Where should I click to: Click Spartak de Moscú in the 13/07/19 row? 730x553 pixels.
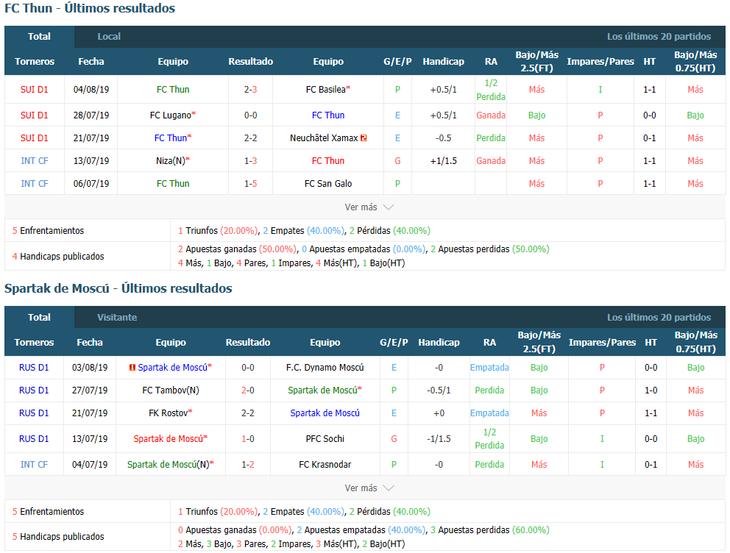coord(168,438)
